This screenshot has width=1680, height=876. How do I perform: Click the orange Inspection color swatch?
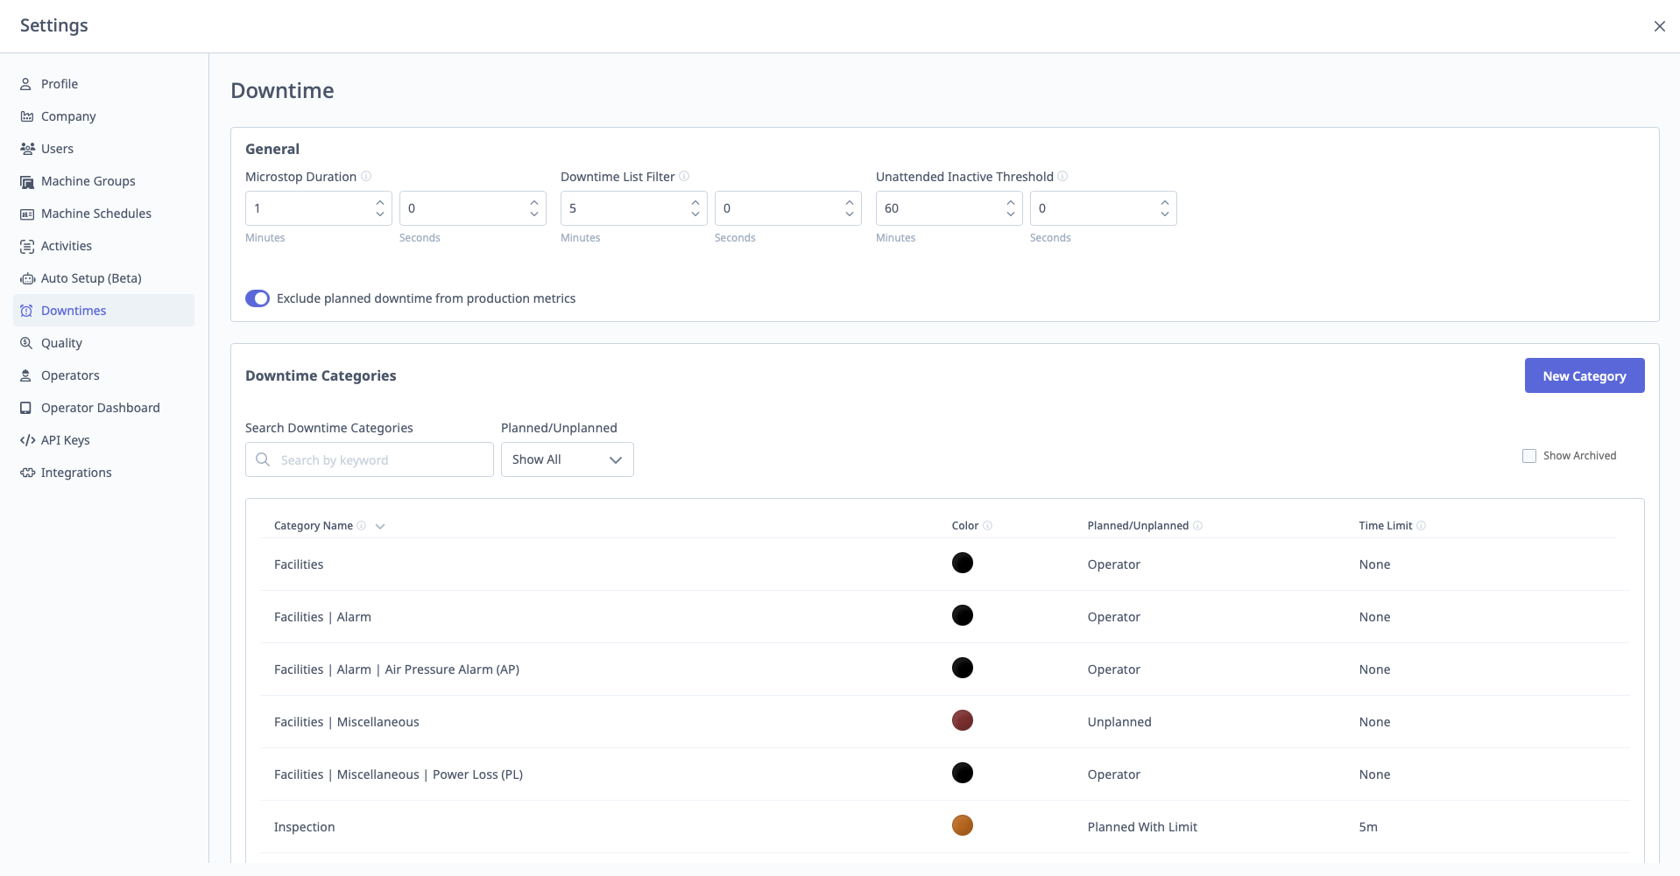point(962,825)
